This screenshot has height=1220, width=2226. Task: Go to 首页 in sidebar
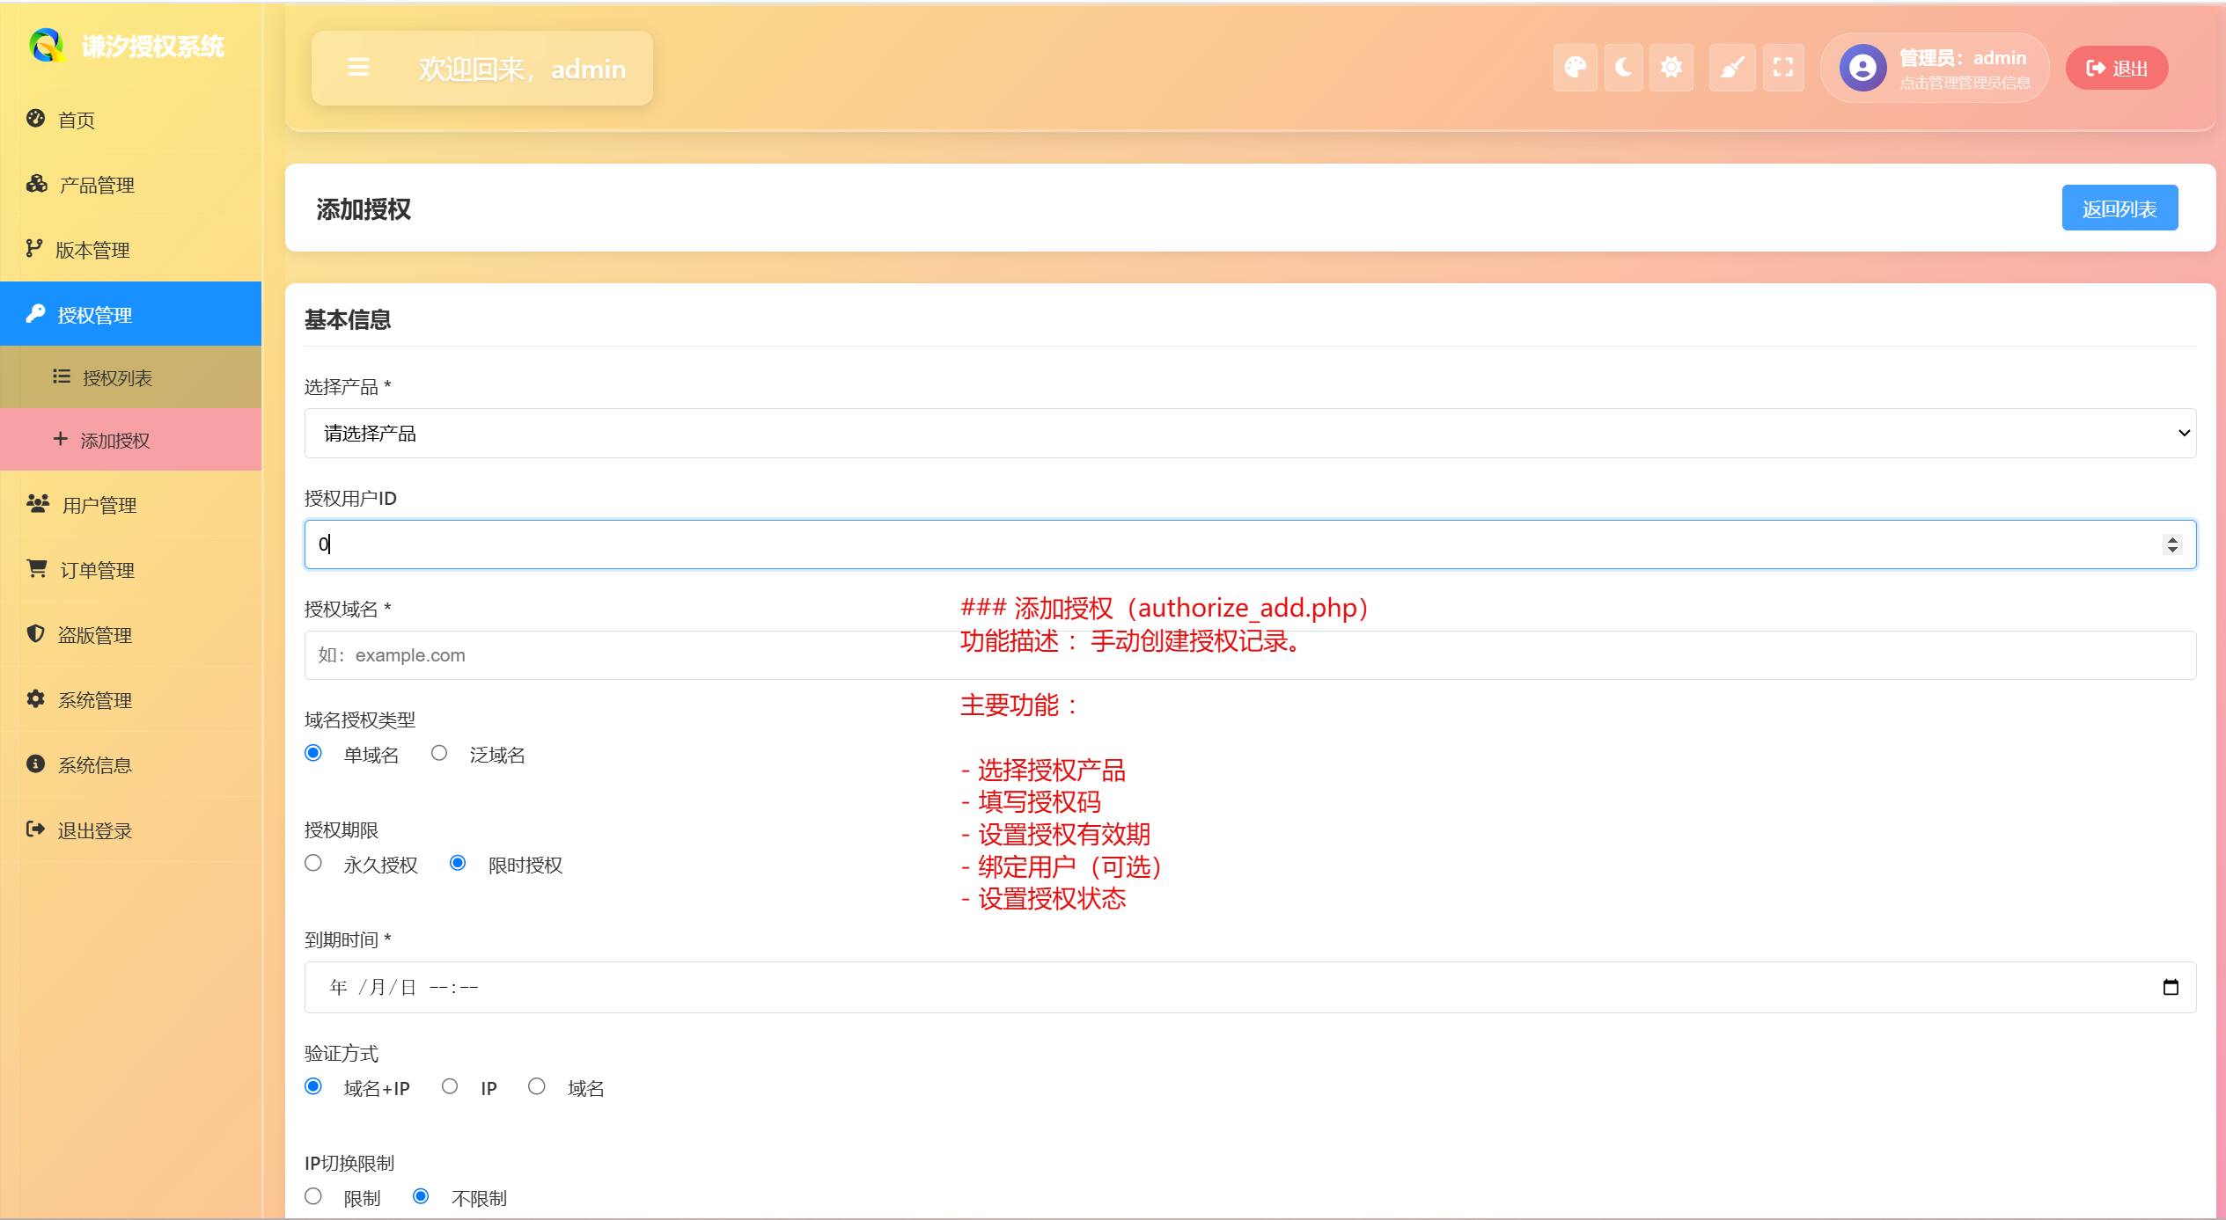click(x=131, y=120)
